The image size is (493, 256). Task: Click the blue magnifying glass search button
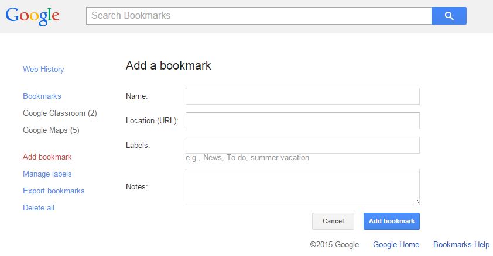tap(449, 16)
